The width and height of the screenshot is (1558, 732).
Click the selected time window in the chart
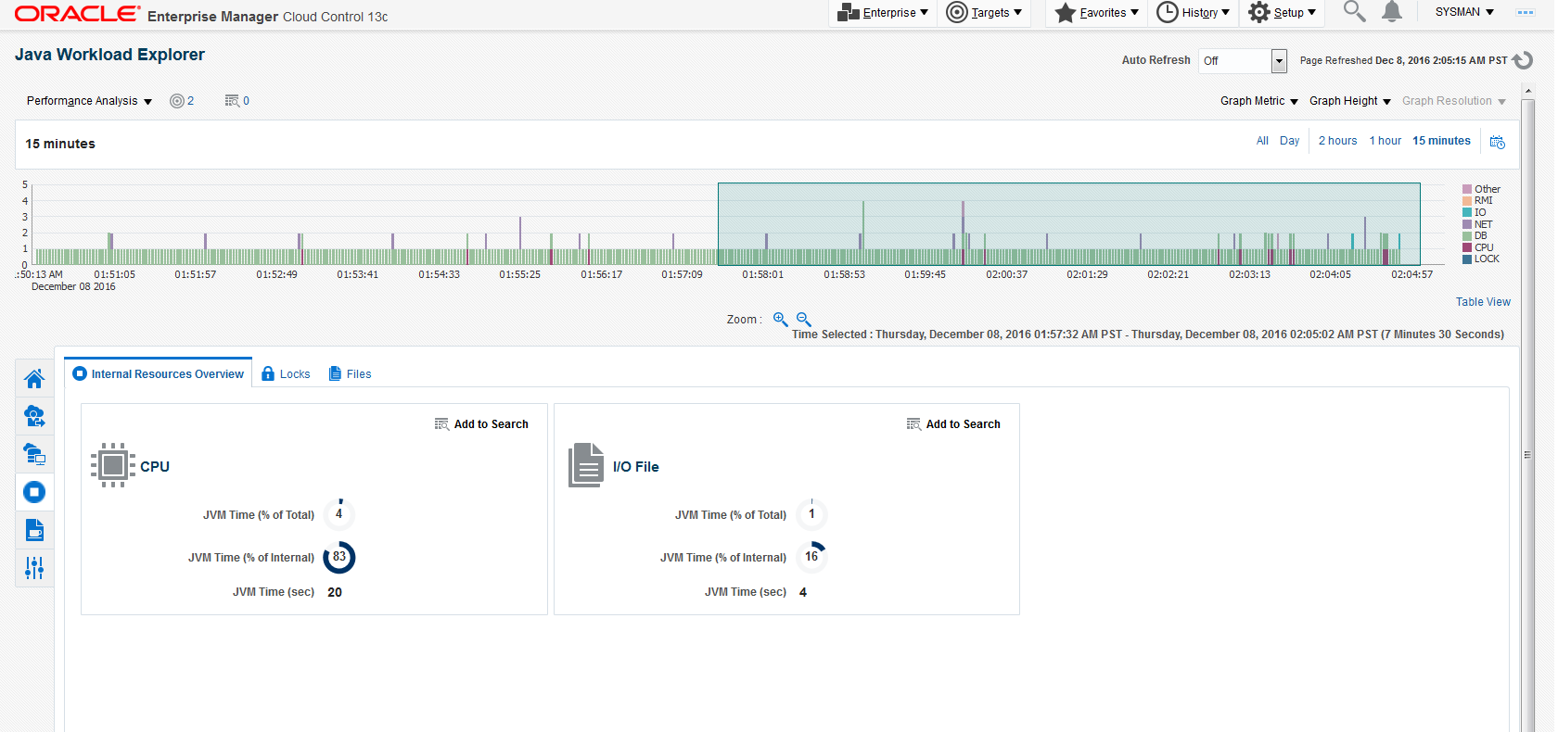[x=1068, y=224]
